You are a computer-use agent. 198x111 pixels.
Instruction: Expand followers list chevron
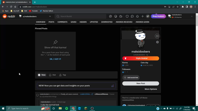click(x=127, y=72)
